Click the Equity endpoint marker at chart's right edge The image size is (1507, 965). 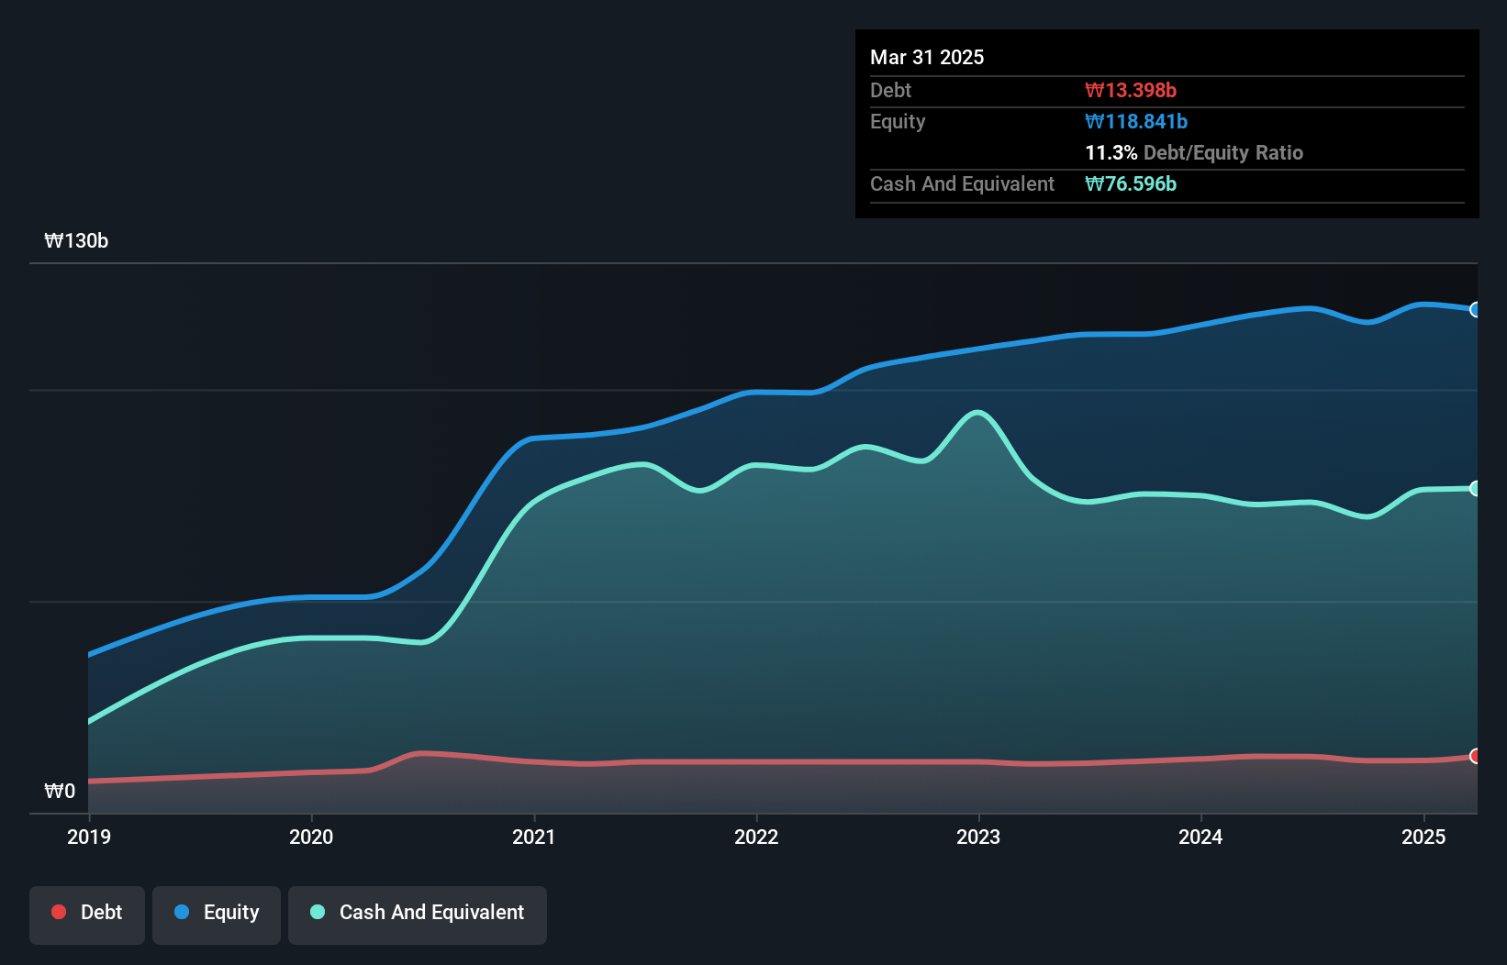tap(1475, 310)
